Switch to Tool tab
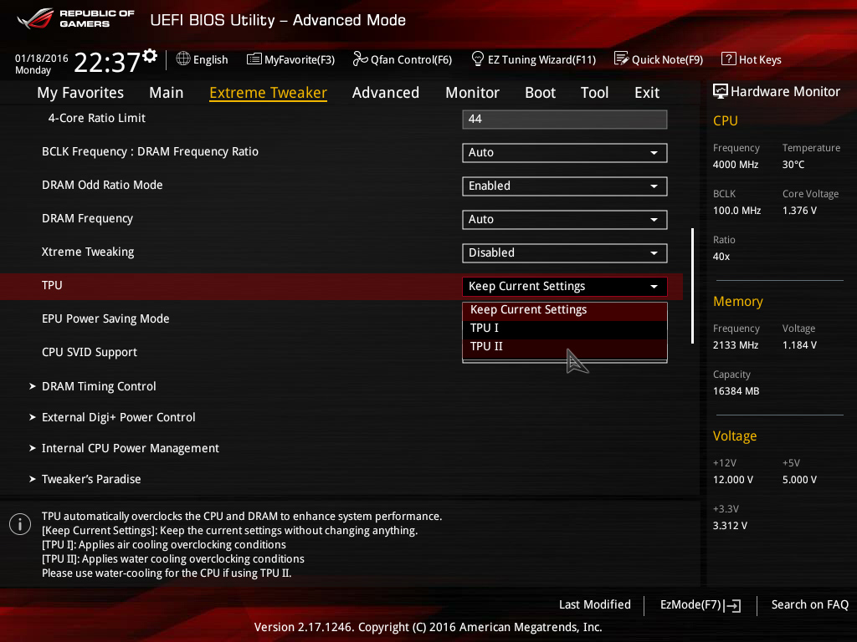 pos(595,93)
